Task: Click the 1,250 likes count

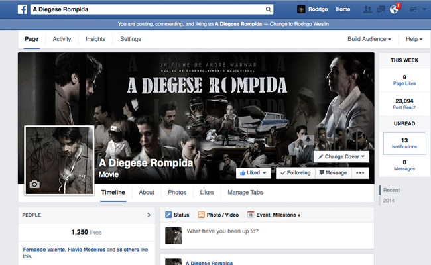Action: pos(86,232)
